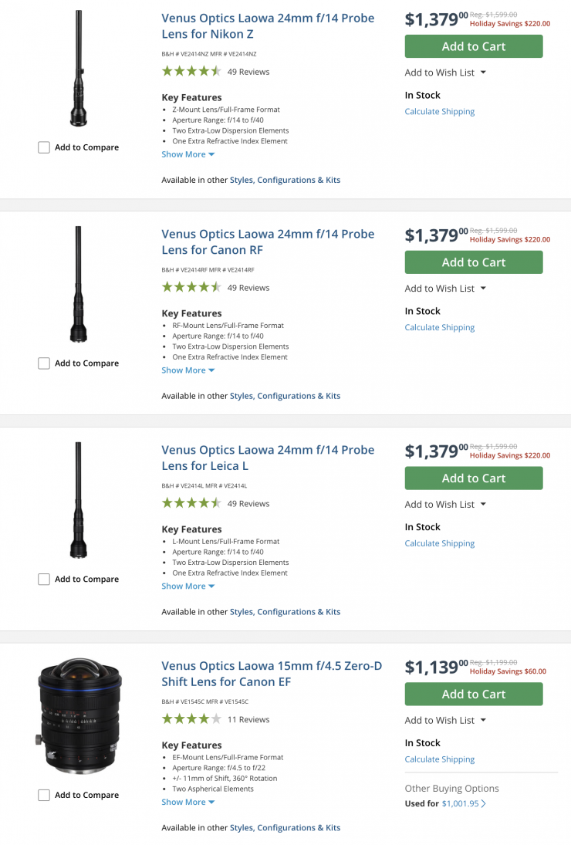Open the Nikon Z probe lens star rating

[191, 72]
